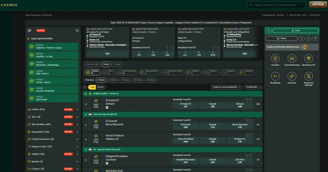Switch sorting to Tempo
Screen dimensions: 328x172
coord(100,87)
